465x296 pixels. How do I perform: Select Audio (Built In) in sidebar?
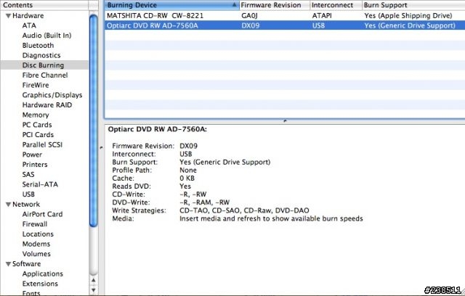click(x=46, y=36)
